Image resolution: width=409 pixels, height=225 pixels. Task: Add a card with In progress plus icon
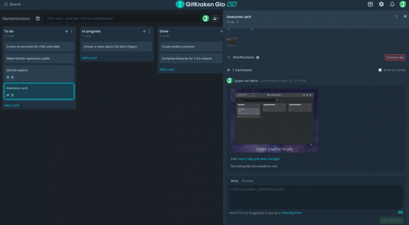[x=144, y=31]
